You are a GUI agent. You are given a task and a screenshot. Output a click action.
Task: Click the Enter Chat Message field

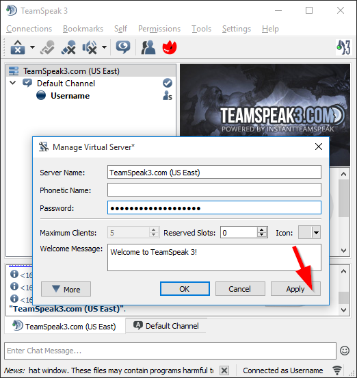170,351
